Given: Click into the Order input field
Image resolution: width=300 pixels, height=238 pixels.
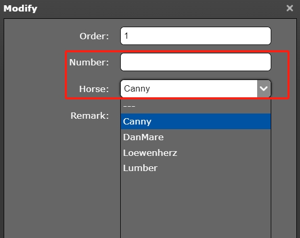Looking at the screenshot, I should pos(195,36).
